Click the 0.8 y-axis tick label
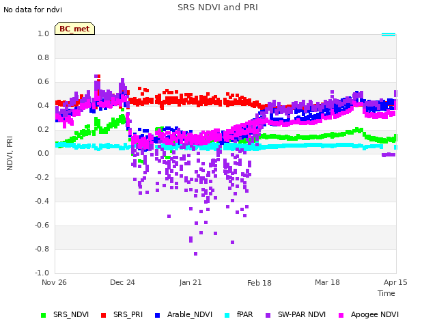Viewport: 437px width, 328px height. pos(44,57)
